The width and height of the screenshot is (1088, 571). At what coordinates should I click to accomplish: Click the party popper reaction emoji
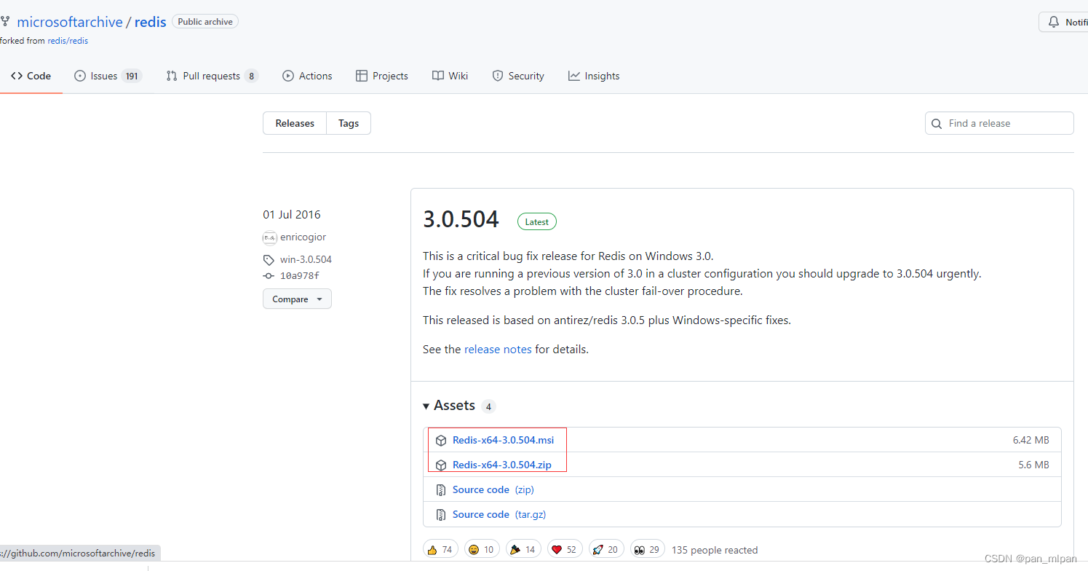click(x=515, y=550)
